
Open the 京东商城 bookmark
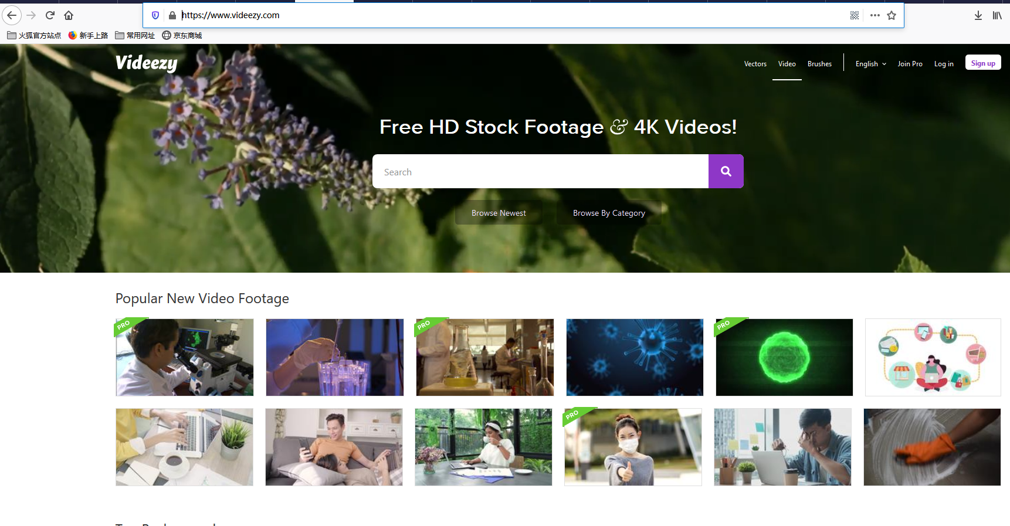(182, 35)
